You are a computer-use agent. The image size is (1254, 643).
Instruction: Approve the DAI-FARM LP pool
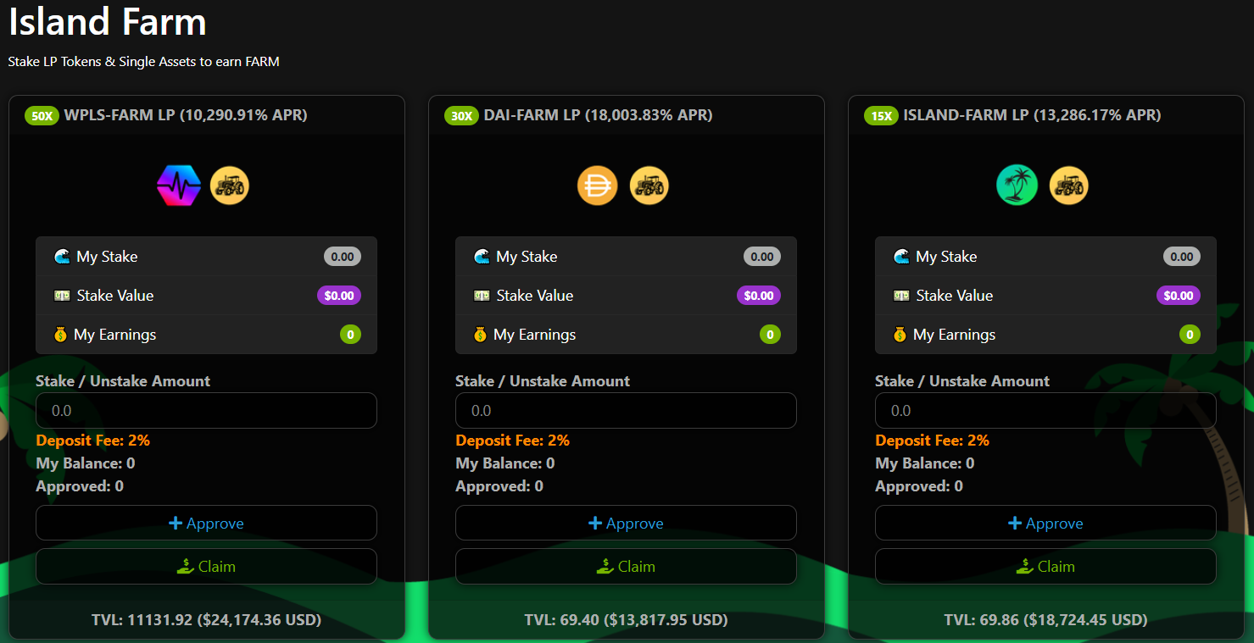626,523
